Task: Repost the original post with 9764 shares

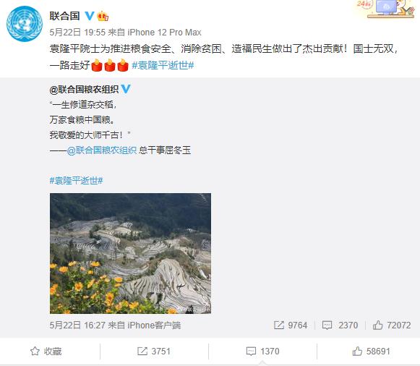Action: pyautogui.click(x=291, y=325)
